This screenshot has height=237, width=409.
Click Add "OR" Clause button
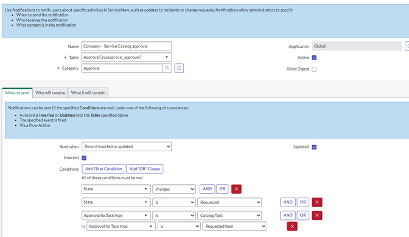pyautogui.click(x=145, y=169)
